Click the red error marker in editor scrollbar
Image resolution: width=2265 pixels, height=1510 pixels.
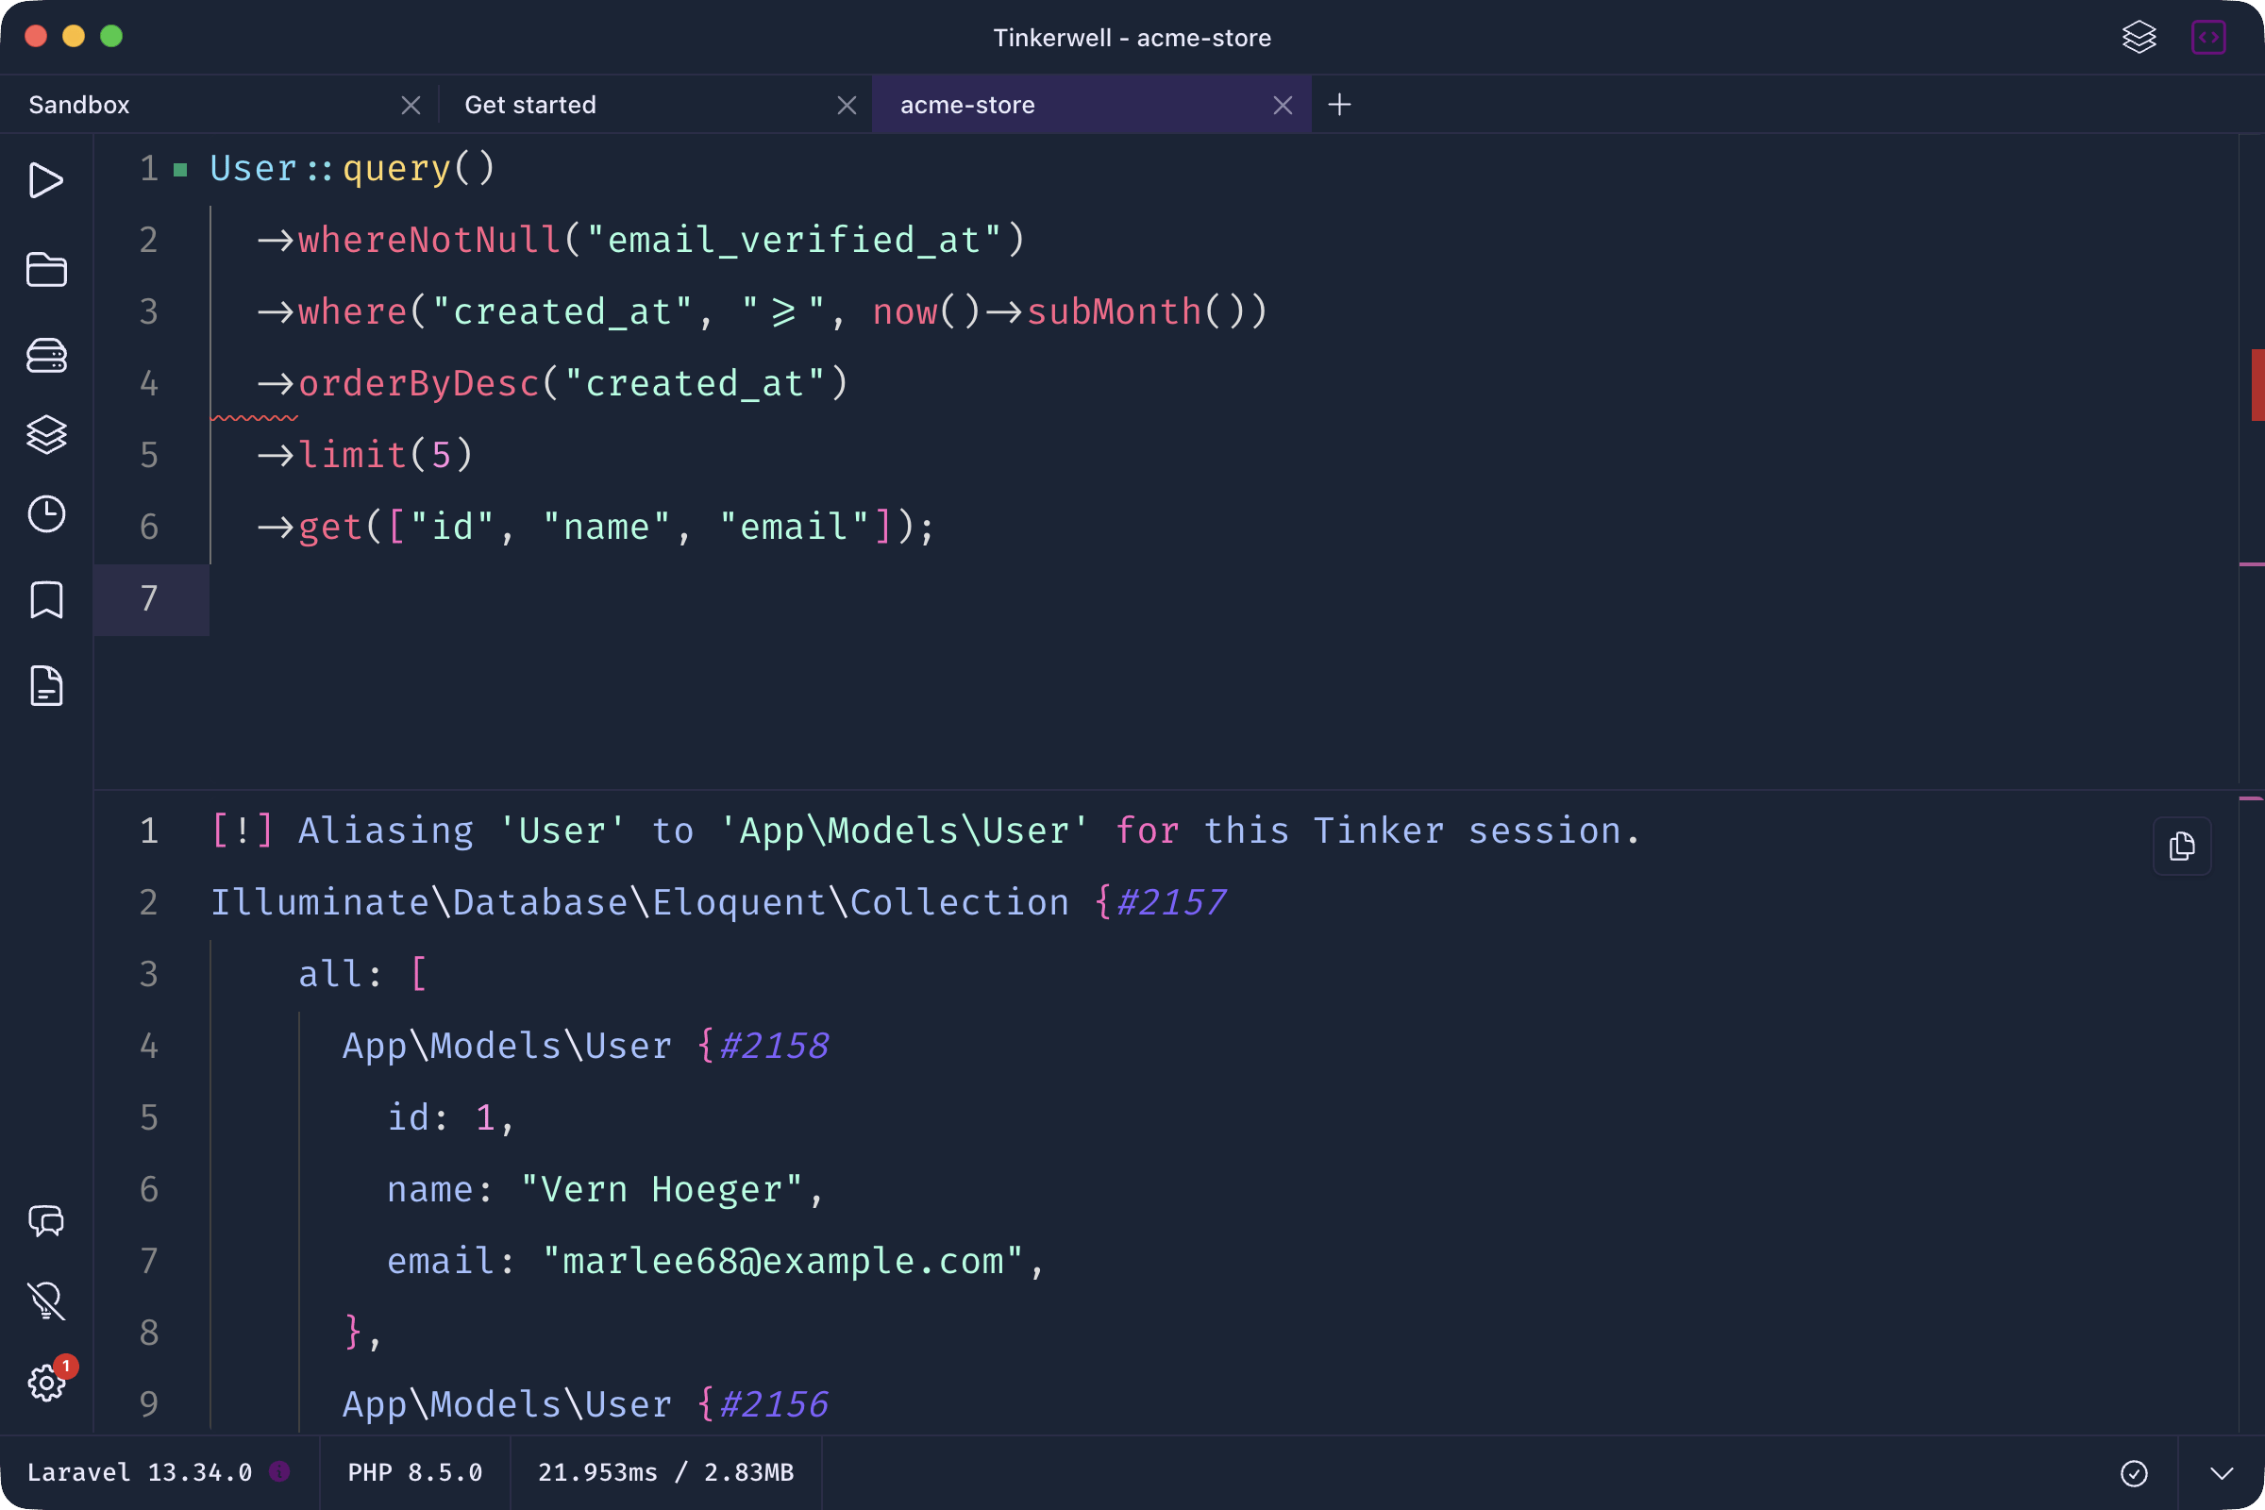(x=2257, y=384)
